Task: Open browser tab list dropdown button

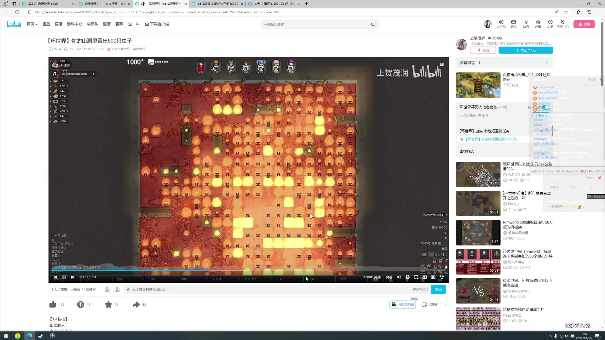Action: pyautogui.click(x=14, y=4)
